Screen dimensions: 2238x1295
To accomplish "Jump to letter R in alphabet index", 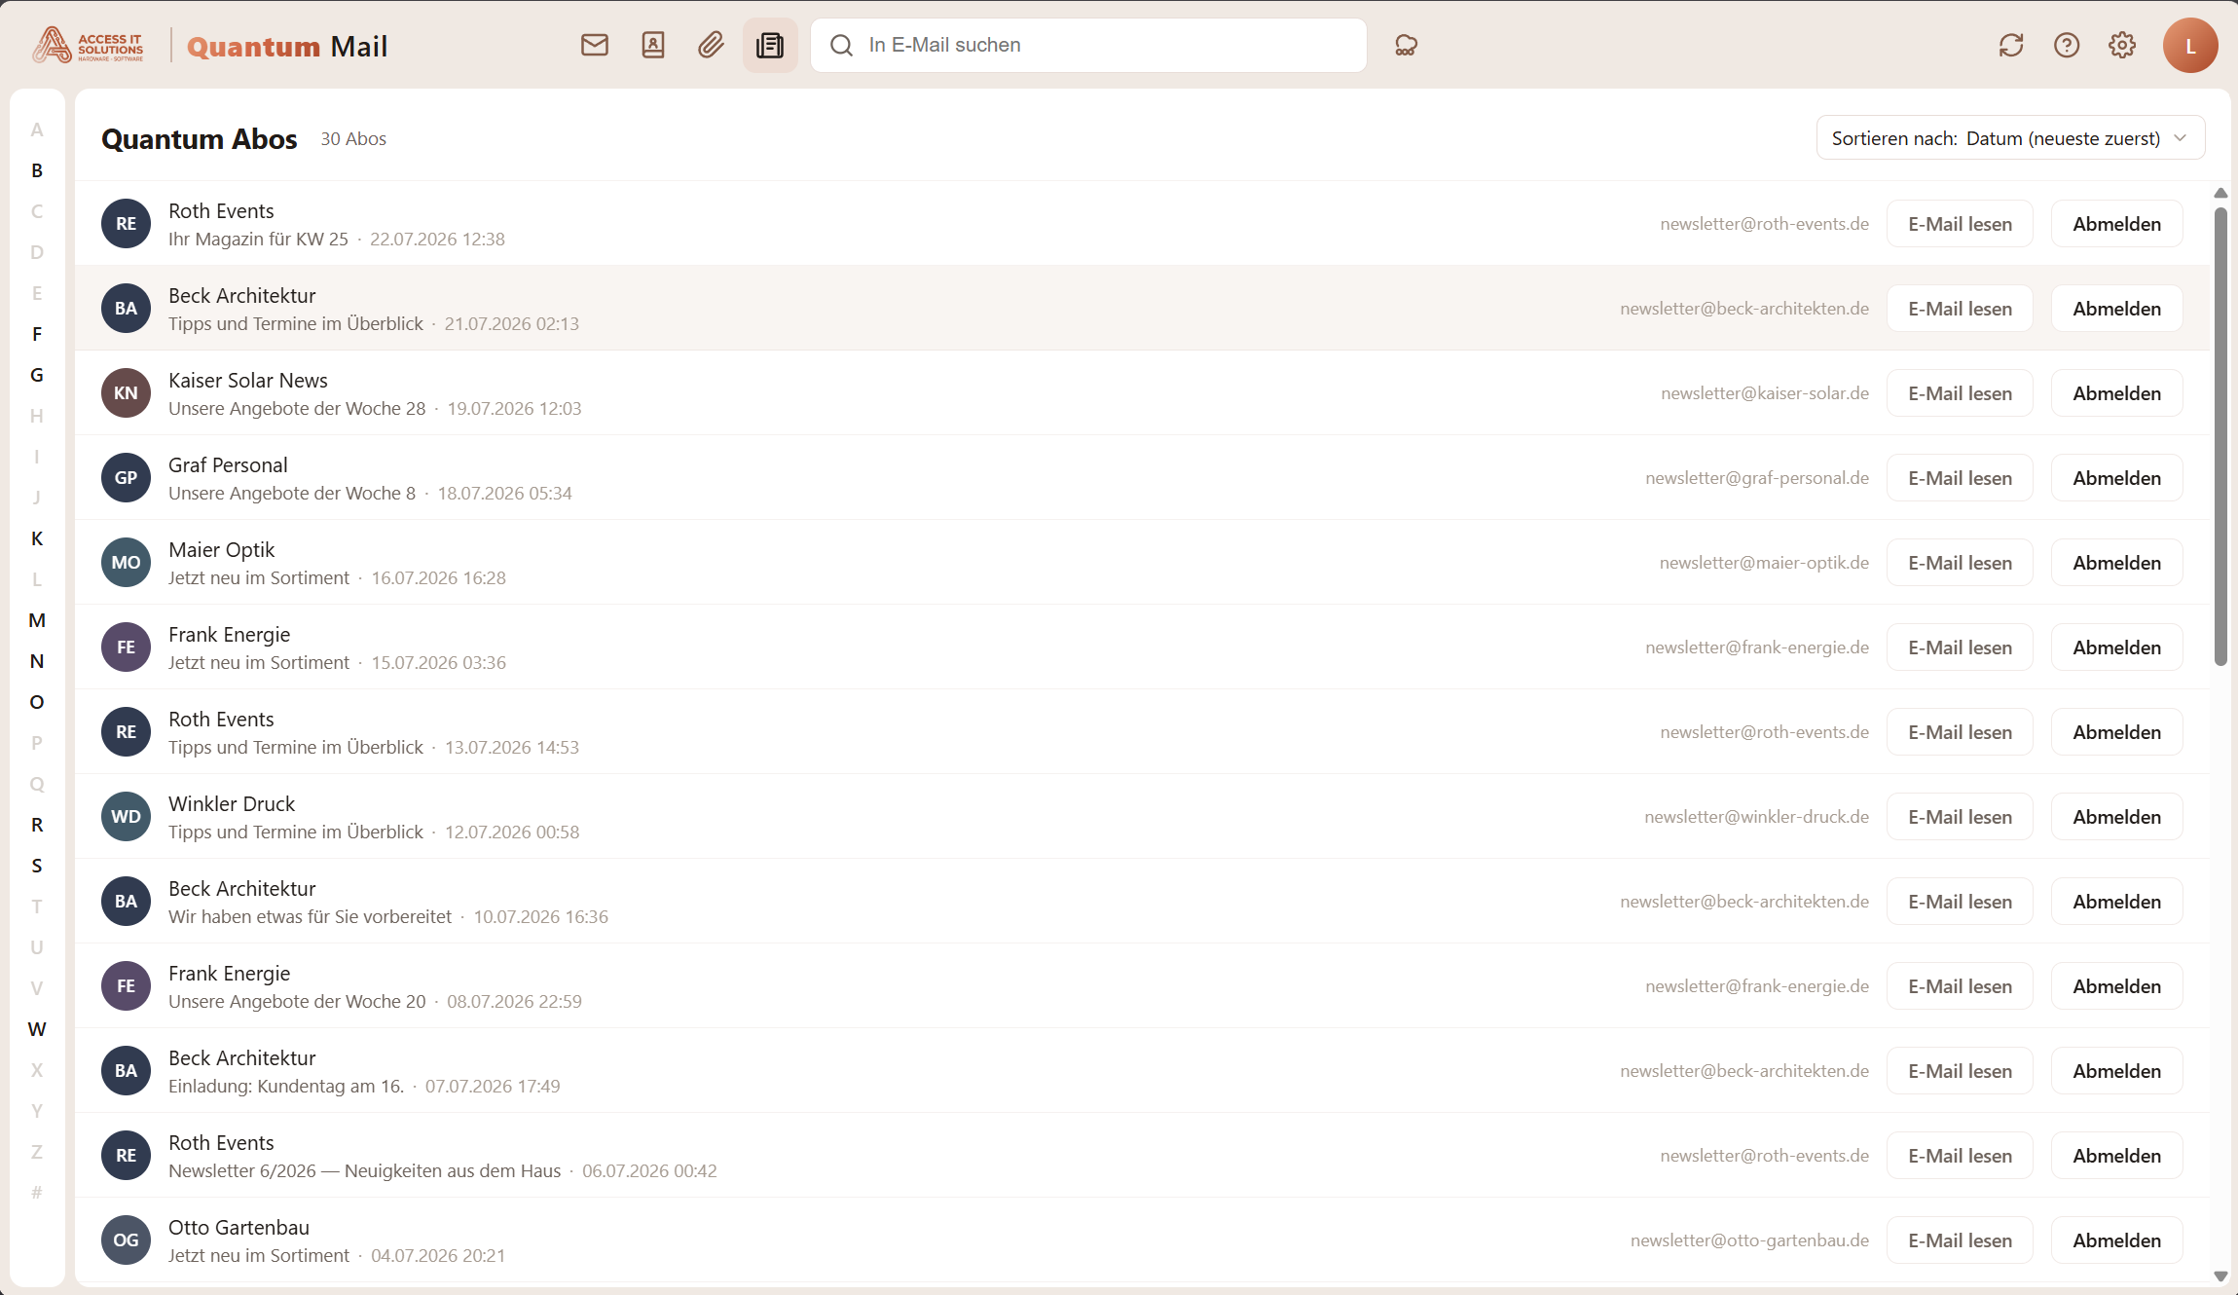I will tap(37, 825).
